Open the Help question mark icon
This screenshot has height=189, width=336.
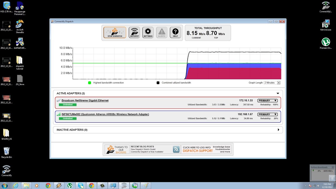175,33
